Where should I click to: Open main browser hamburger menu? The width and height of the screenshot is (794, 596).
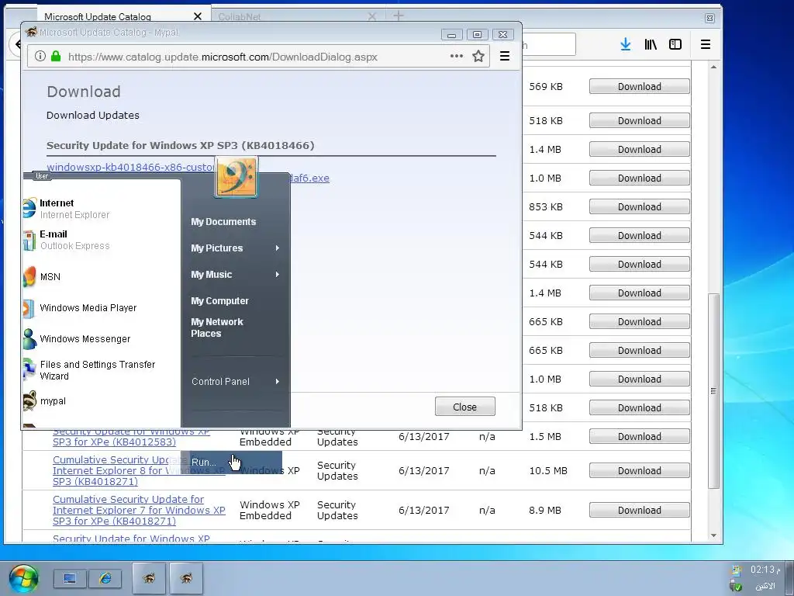pos(706,44)
